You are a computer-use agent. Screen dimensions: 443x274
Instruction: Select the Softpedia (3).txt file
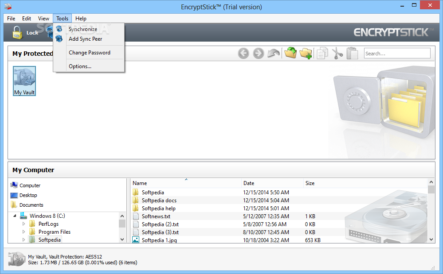[x=160, y=232]
